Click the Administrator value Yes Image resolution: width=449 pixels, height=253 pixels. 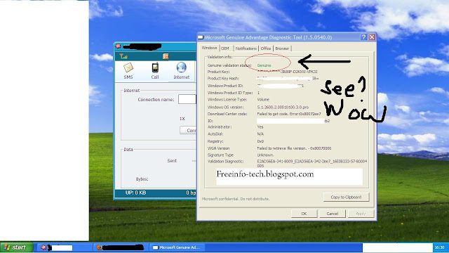[x=260, y=126]
